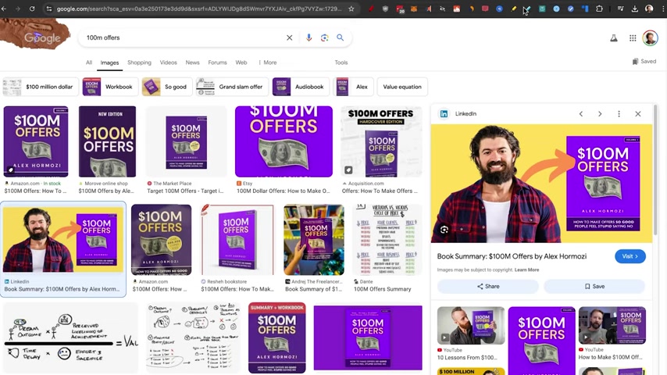
Task: Open the browser extensions puzzle icon
Action: (x=599, y=9)
